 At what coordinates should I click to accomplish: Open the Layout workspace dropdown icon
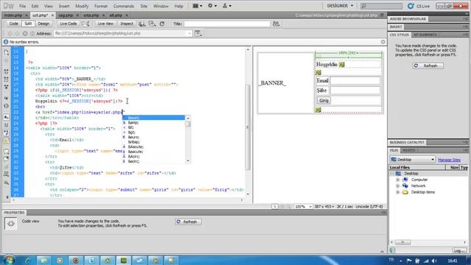(x=197, y=6)
